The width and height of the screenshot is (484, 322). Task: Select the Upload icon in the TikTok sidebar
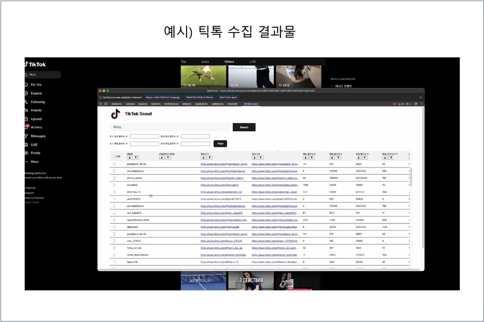click(26, 119)
